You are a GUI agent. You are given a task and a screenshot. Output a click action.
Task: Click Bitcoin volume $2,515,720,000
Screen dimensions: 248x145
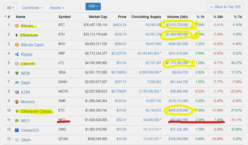tap(177, 25)
